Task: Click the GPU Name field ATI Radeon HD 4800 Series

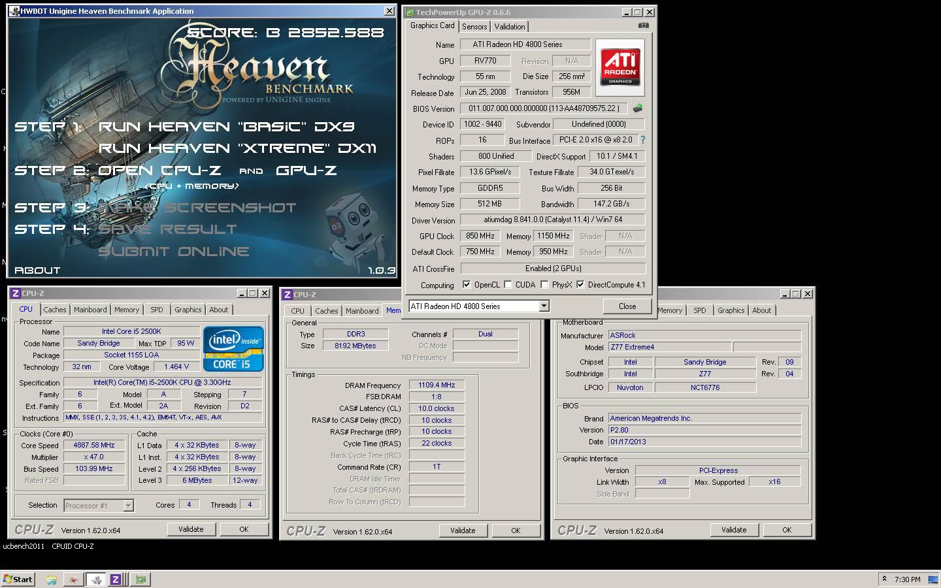Action: pyautogui.click(x=525, y=44)
